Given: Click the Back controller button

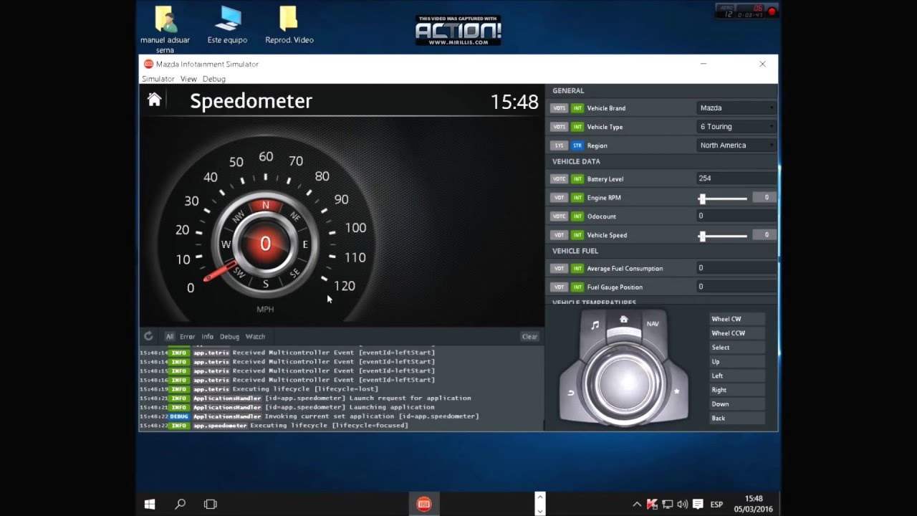Looking at the screenshot, I should point(737,419).
